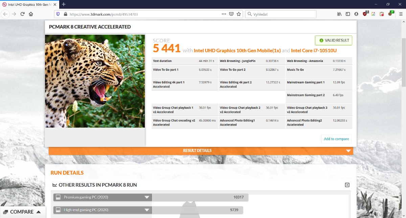Screen dimensions: 406x218
Task: Open the cookie extension icon
Action: tap(391, 14)
